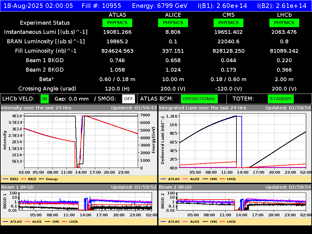Click the green IN badge for LHCb VELO

tap(44, 99)
